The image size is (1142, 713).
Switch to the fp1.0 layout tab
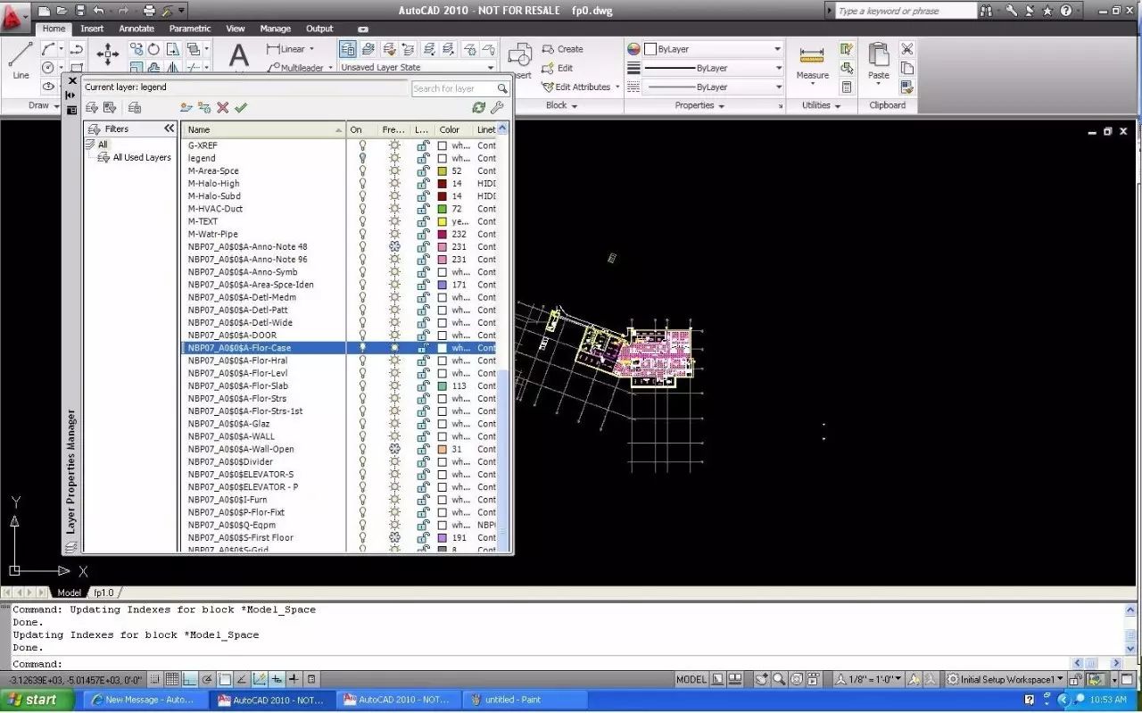point(104,593)
